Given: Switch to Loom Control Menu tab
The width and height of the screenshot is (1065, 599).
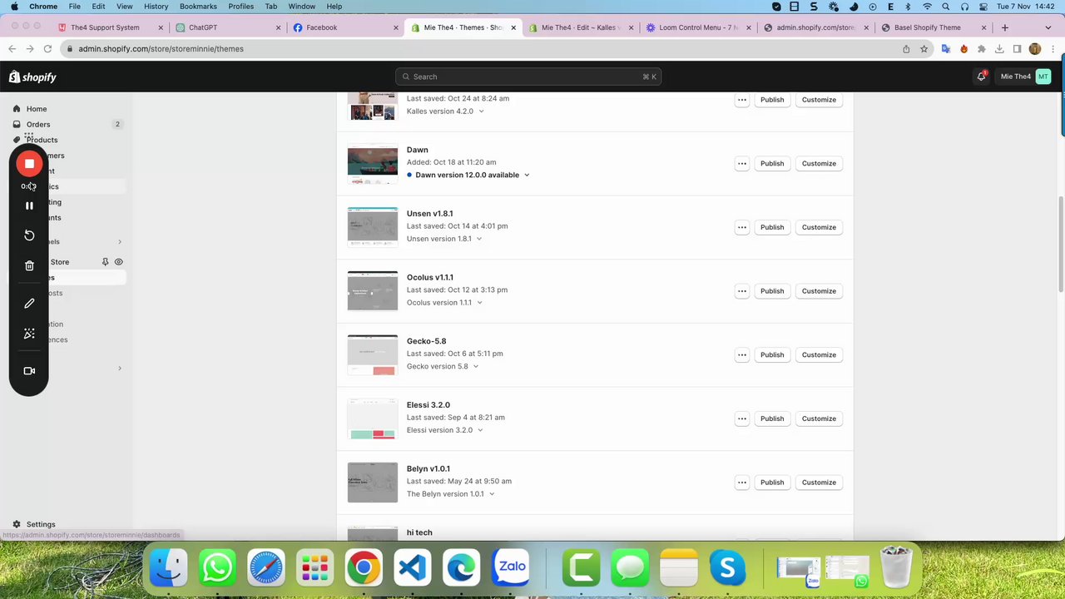Looking at the screenshot, I should 699,27.
